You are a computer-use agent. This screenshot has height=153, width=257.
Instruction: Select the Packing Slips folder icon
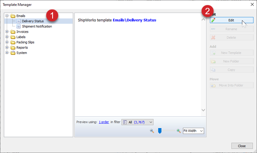coord(13,42)
